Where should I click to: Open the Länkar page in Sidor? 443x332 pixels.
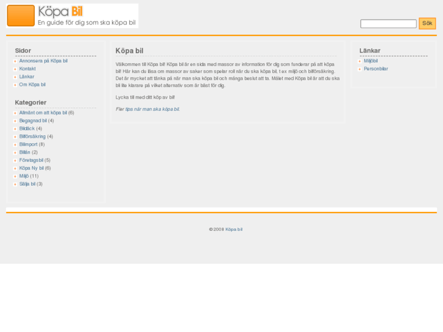coord(27,77)
